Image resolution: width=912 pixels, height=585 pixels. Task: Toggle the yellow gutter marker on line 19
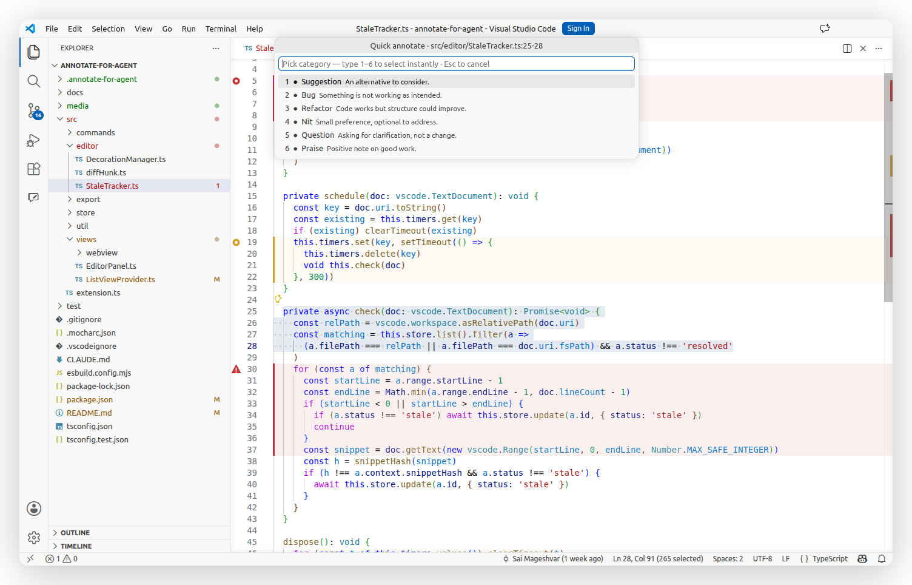point(236,242)
